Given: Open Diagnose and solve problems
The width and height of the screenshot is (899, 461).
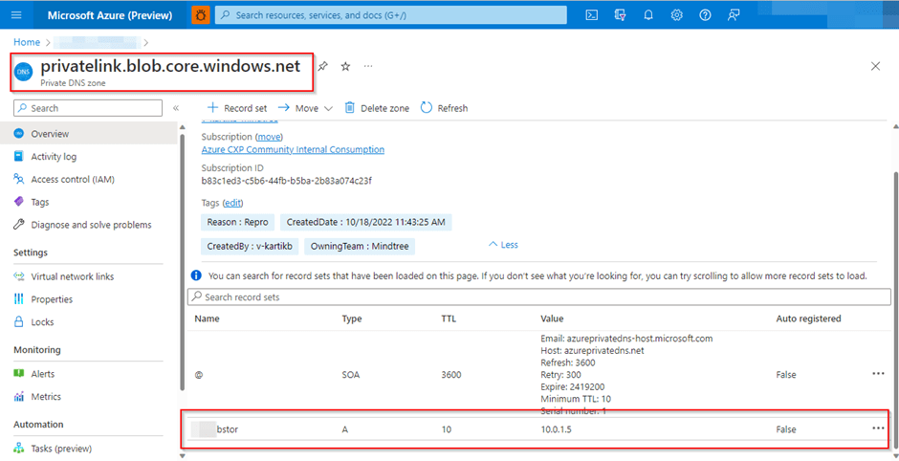Looking at the screenshot, I should tap(89, 225).
